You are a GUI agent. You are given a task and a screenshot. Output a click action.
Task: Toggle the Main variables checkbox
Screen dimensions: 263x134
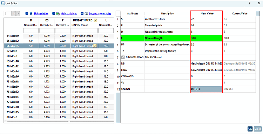[x=54, y=14]
